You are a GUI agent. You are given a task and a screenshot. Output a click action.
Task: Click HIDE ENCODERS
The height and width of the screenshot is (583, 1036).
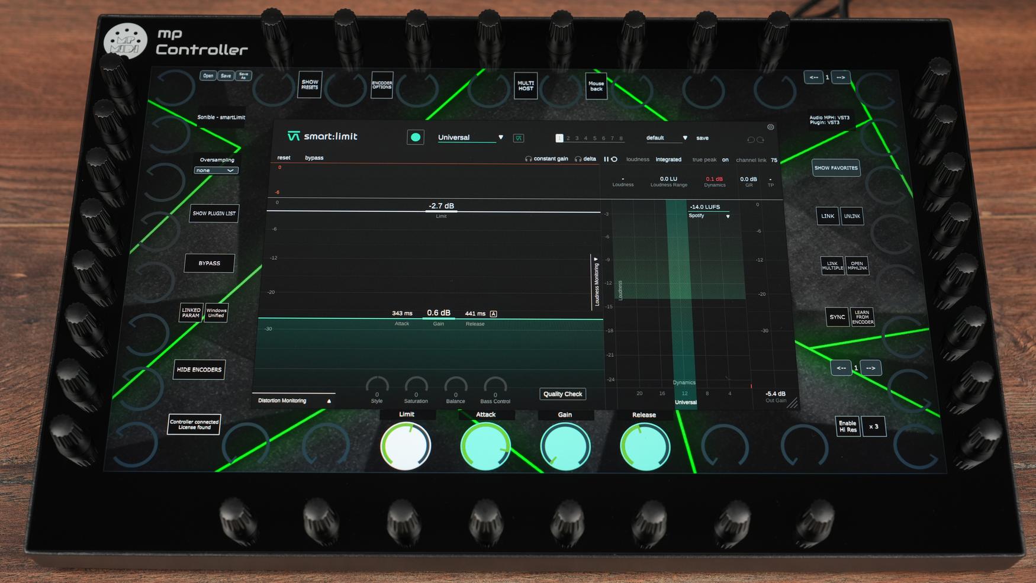click(x=199, y=370)
